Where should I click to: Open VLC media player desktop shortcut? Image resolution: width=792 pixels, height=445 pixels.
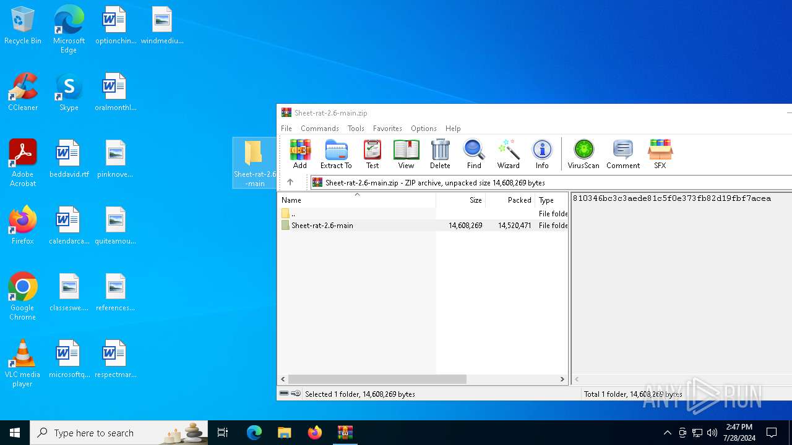click(23, 363)
